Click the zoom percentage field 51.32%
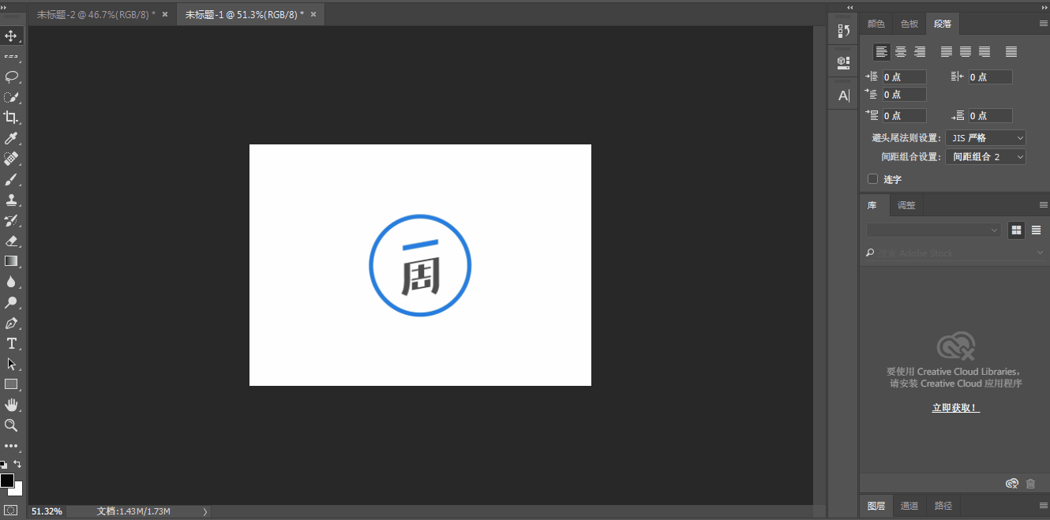 47,511
